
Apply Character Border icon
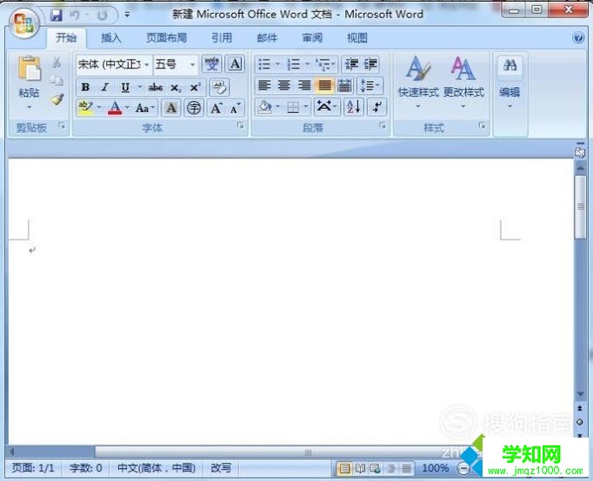(x=235, y=64)
